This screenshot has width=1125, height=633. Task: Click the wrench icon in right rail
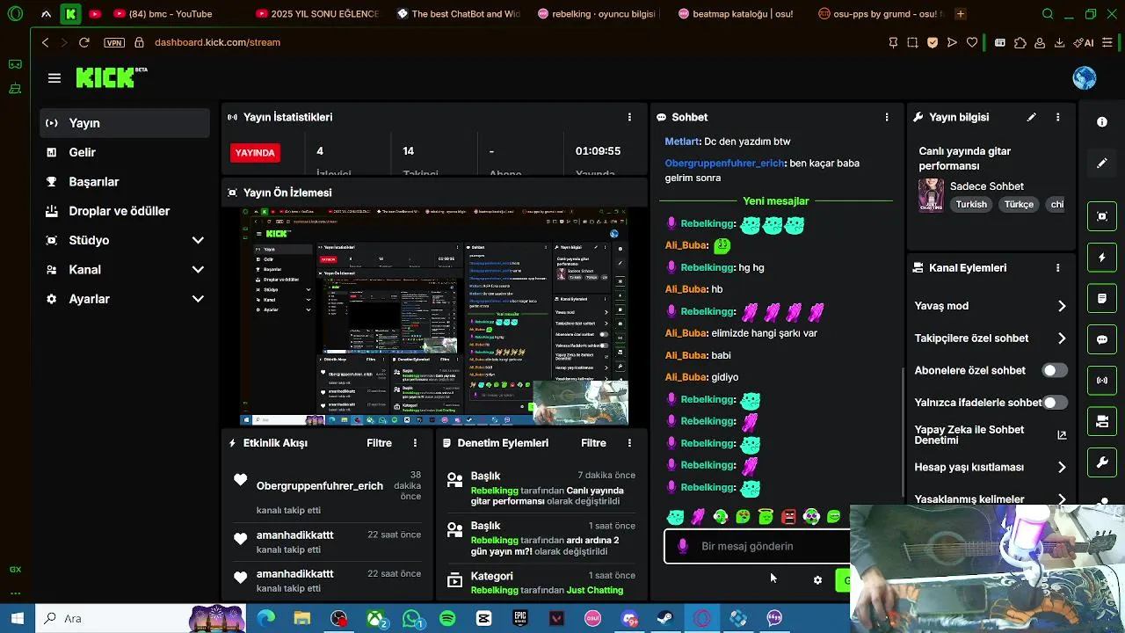click(1102, 462)
